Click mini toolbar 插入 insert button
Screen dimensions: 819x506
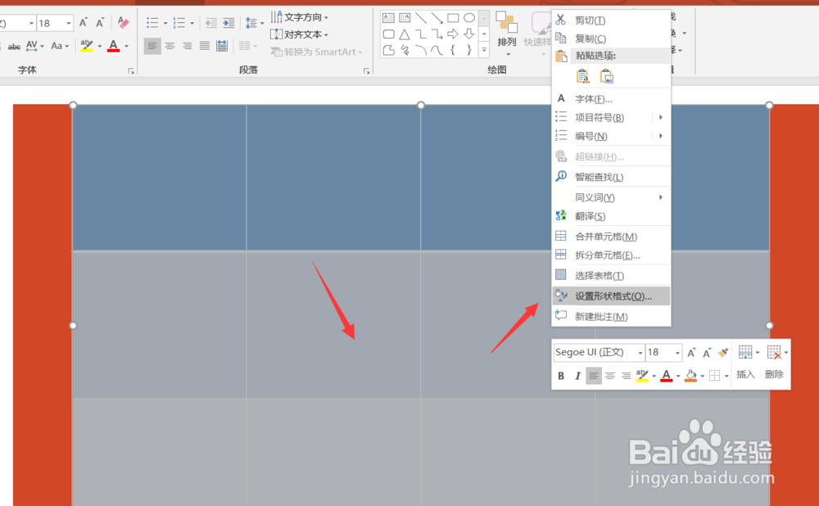(746, 362)
